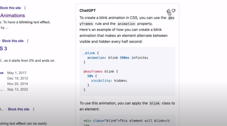Click the snippet text 'so it starts from 0% and ends on'
The width and height of the screenshot is (227, 126).
coord(29,61)
